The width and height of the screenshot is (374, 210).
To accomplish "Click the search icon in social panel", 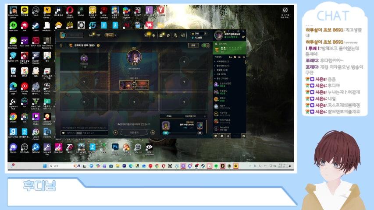I will point(243,57).
